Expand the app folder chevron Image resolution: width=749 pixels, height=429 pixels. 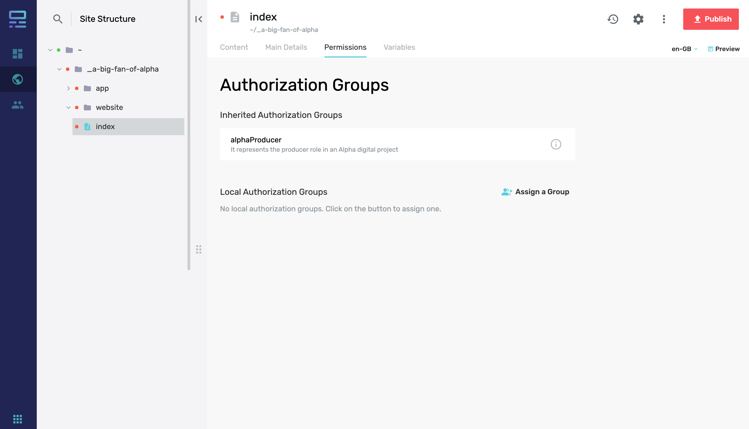click(x=68, y=88)
